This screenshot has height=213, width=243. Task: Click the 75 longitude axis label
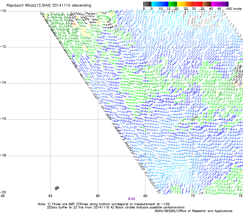(x=240, y=196)
